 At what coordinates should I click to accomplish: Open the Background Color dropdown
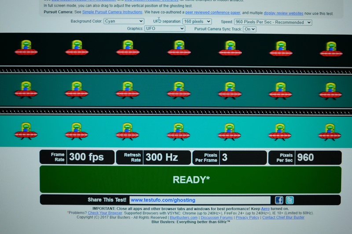pyautogui.click(x=124, y=21)
